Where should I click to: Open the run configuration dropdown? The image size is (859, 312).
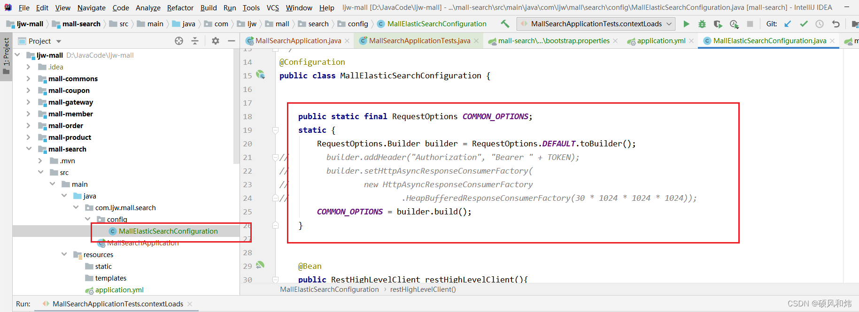(596, 24)
